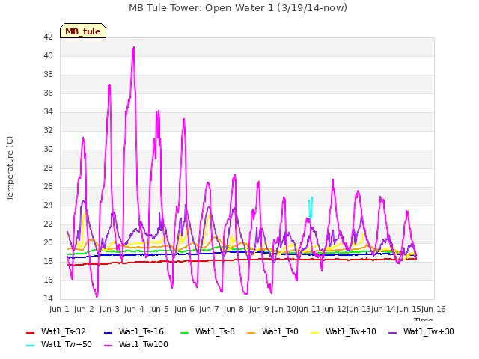Select the Wat1_Tw+10 legend label
479x359 pixels.
click(351, 332)
